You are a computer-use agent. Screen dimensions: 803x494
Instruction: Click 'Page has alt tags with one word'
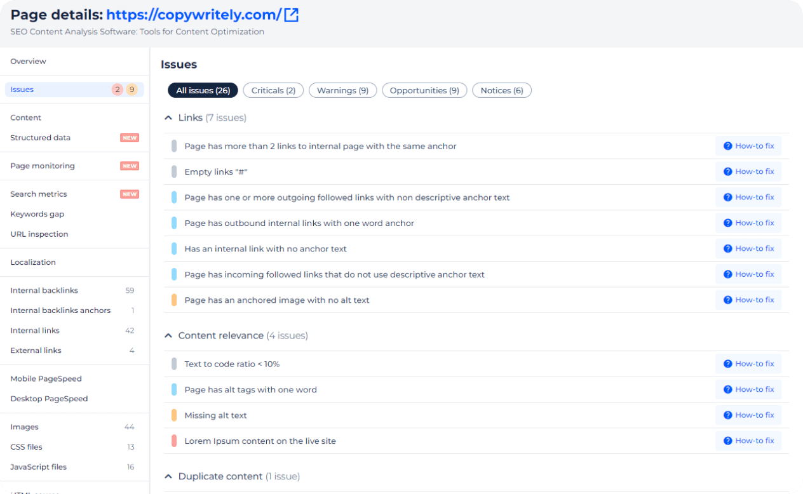[x=250, y=390]
